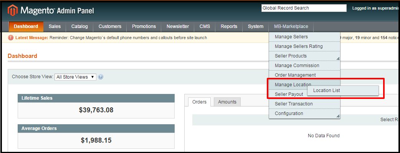Image resolution: width=400 pixels, height=153 pixels.
Task: Focus the Global Record Search field
Action: pyautogui.click(x=304, y=8)
